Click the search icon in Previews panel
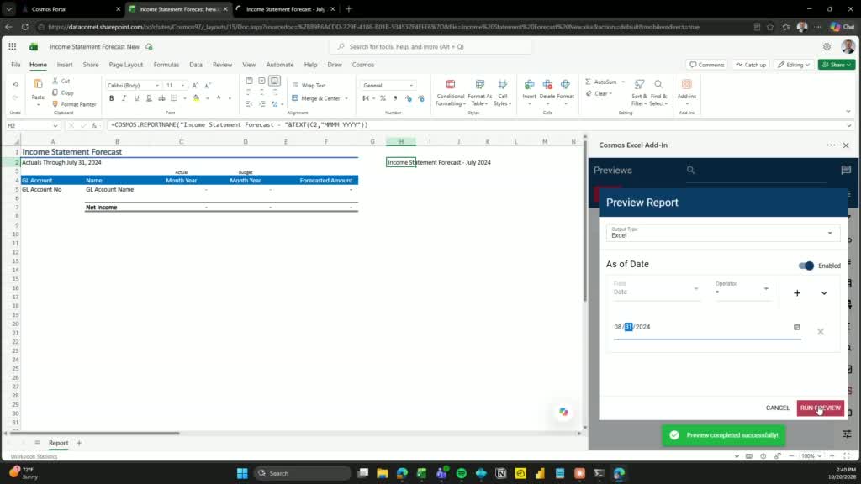Screen dimensions: 861x484 [691, 170]
